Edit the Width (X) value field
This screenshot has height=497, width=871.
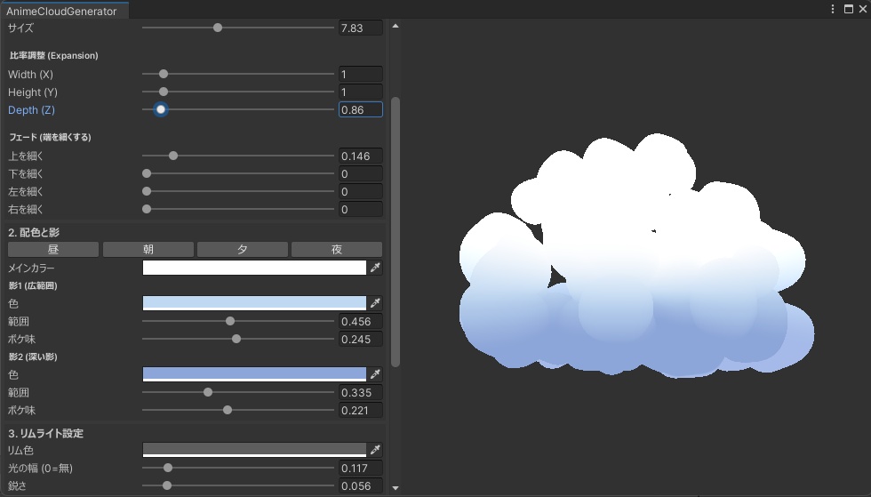coord(361,74)
